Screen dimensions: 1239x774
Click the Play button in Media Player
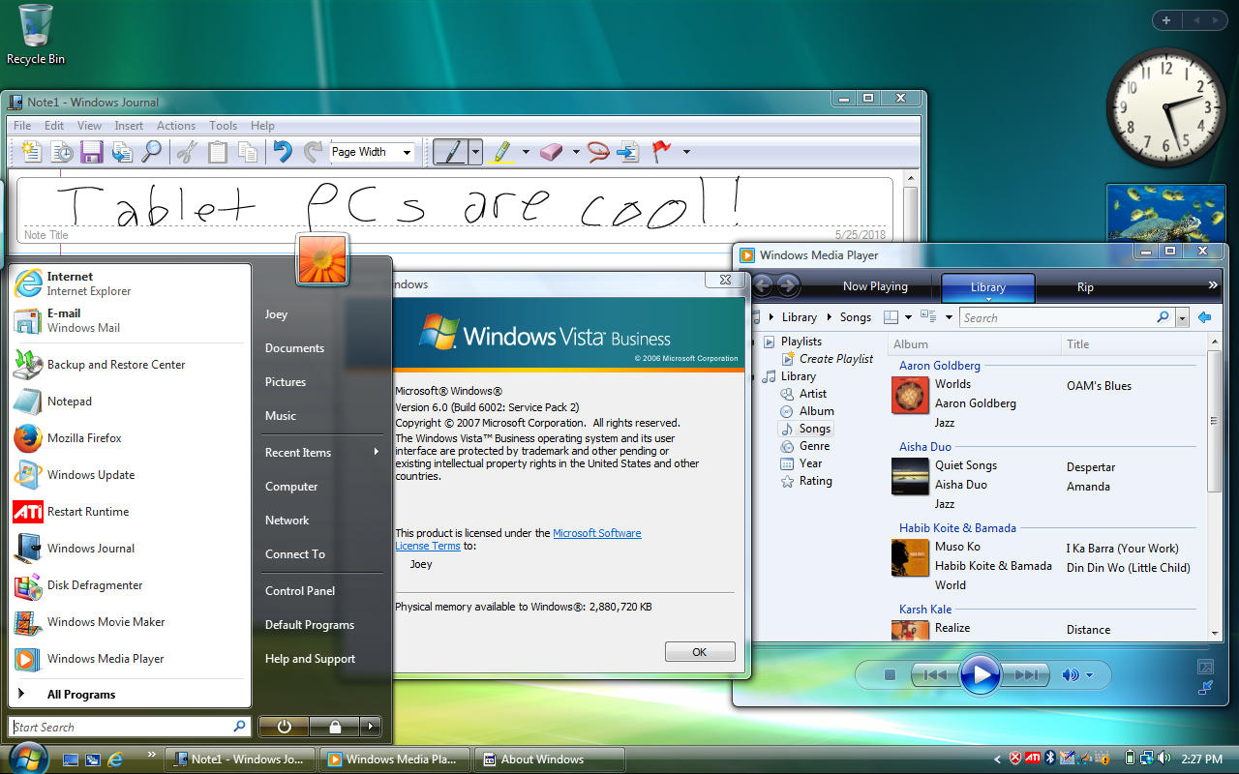(x=981, y=675)
